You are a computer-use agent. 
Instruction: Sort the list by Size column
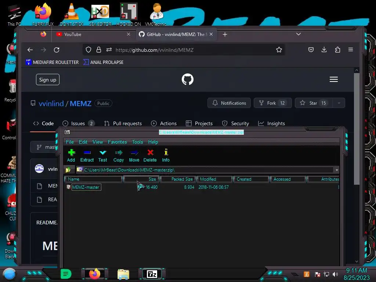(x=141, y=179)
